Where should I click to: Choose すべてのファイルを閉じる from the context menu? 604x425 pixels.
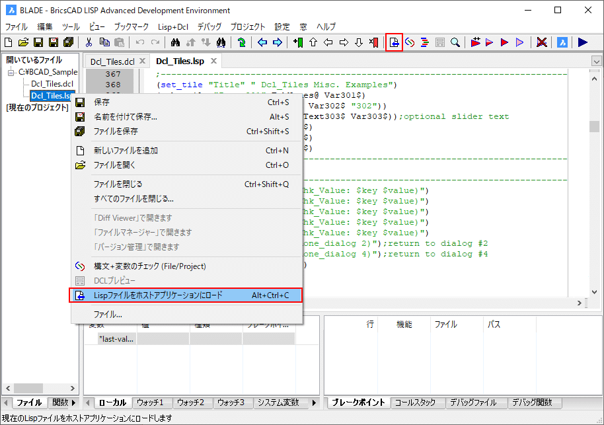[x=186, y=199]
